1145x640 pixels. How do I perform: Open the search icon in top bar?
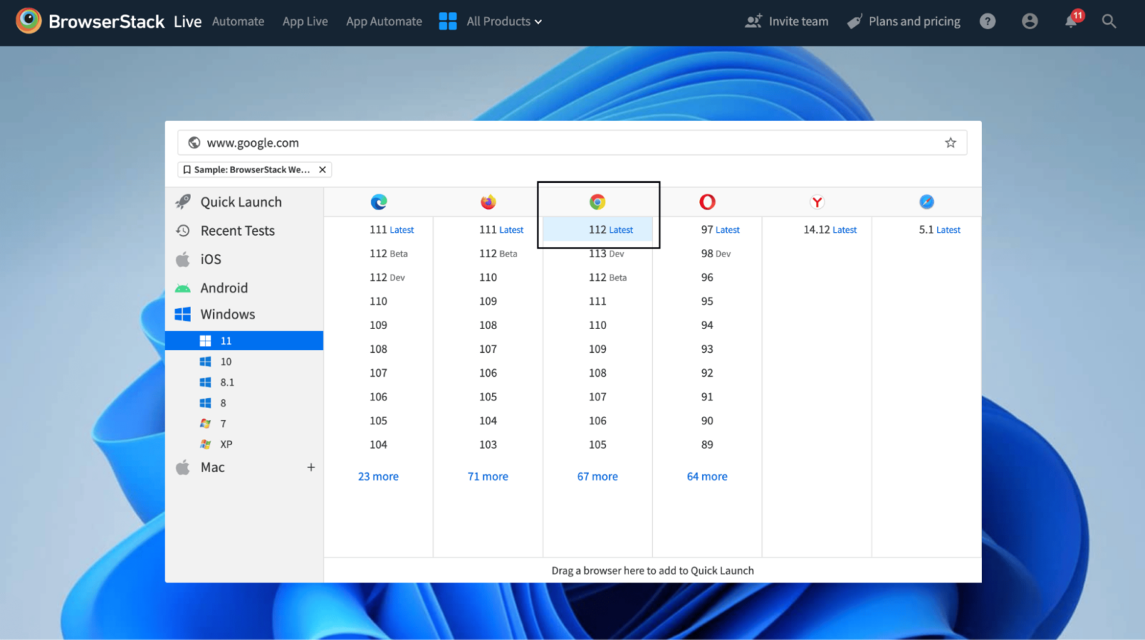pos(1108,21)
